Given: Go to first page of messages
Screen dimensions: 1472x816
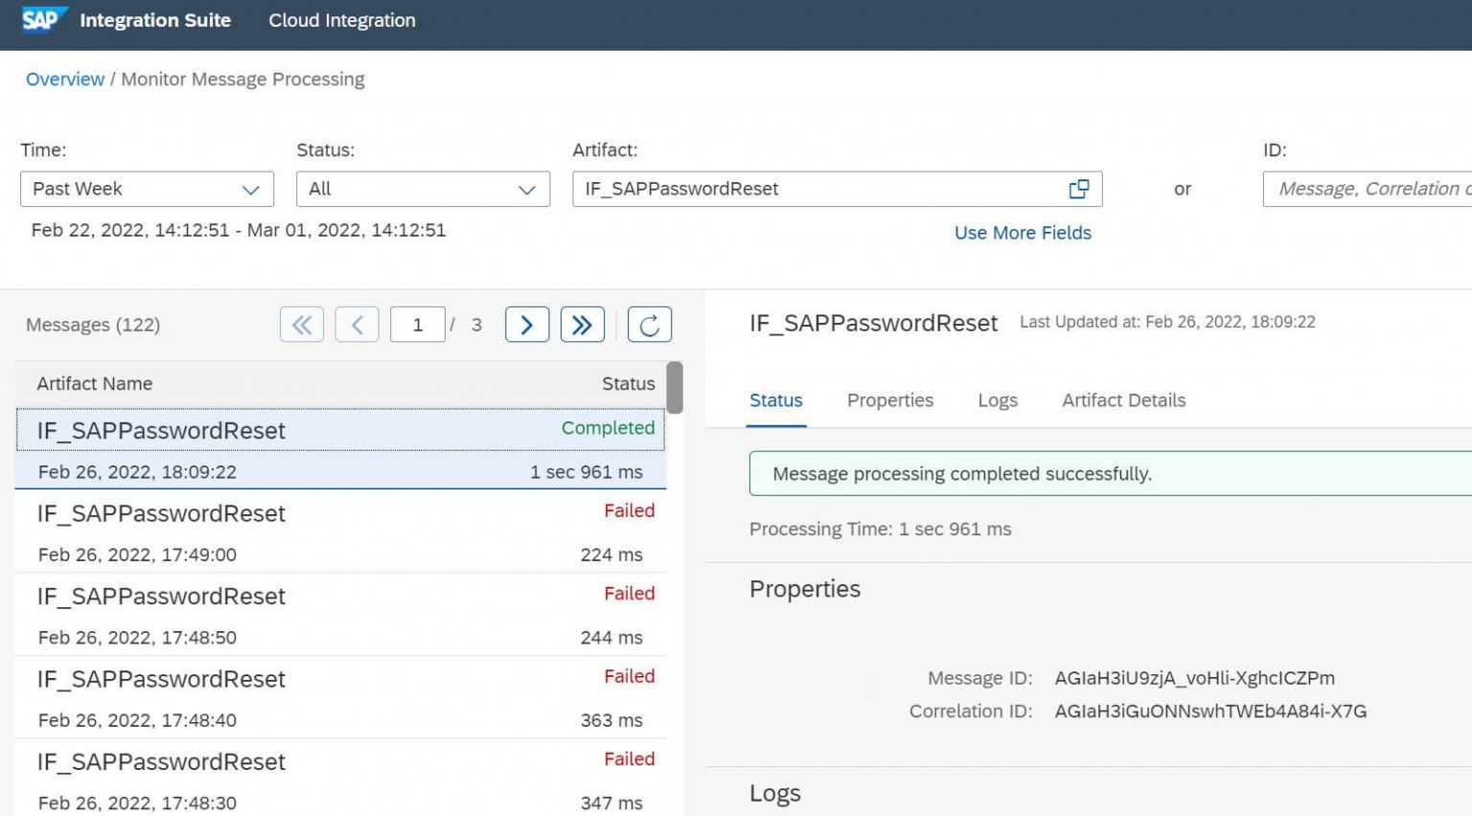Looking at the screenshot, I should coord(302,325).
